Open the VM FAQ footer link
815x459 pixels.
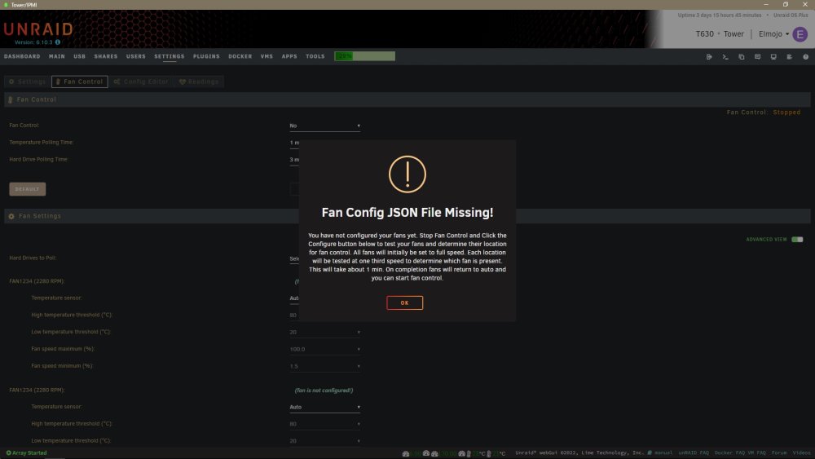[x=757, y=452]
